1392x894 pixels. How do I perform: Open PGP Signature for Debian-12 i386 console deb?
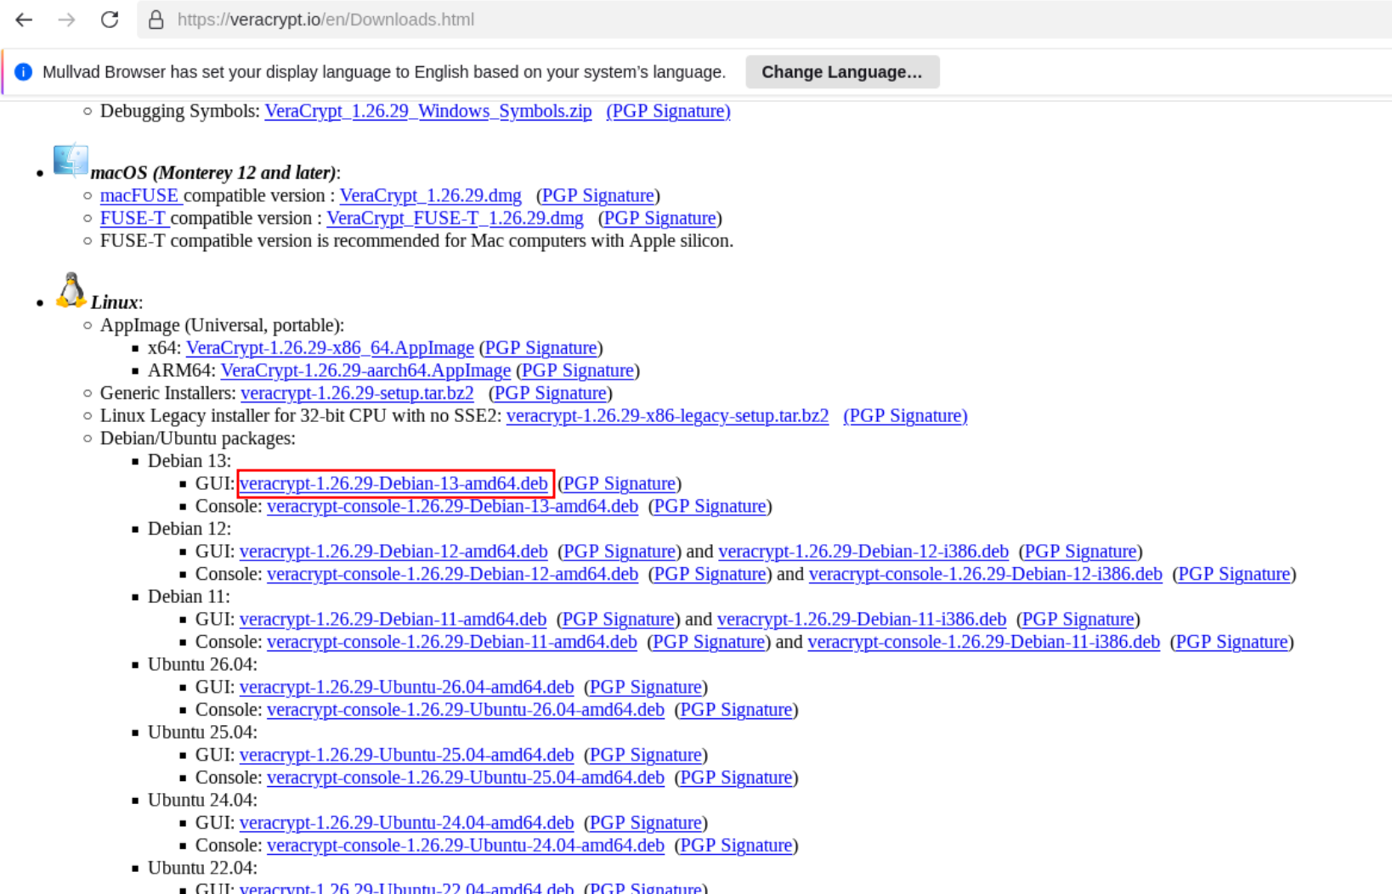[x=1234, y=574]
